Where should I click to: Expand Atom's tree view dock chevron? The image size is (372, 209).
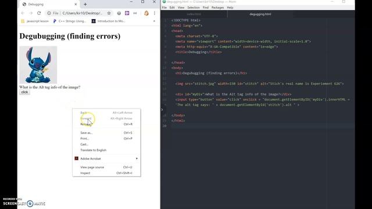162,110
